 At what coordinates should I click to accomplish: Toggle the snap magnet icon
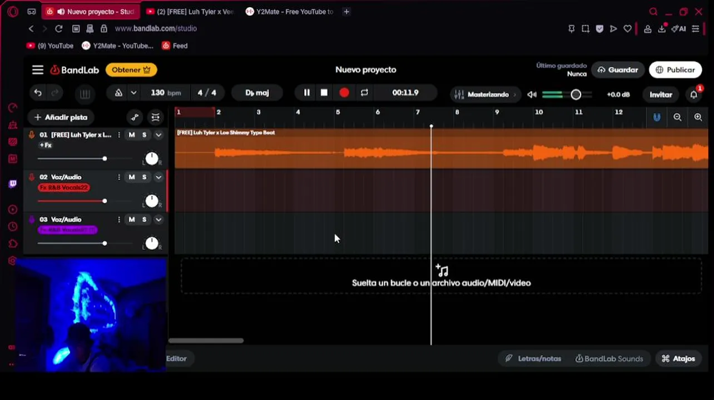657,117
